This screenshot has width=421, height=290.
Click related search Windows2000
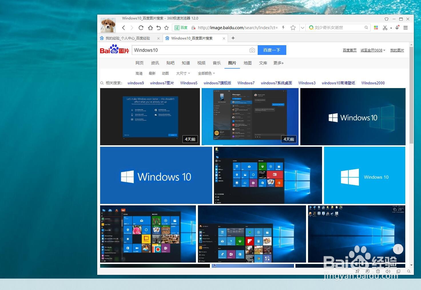(x=373, y=83)
